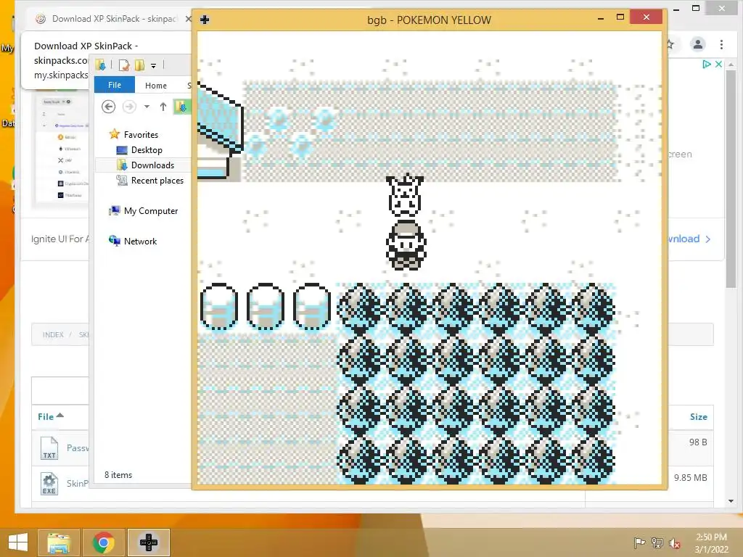Open recent locations dropdown in Explorer

click(x=147, y=107)
